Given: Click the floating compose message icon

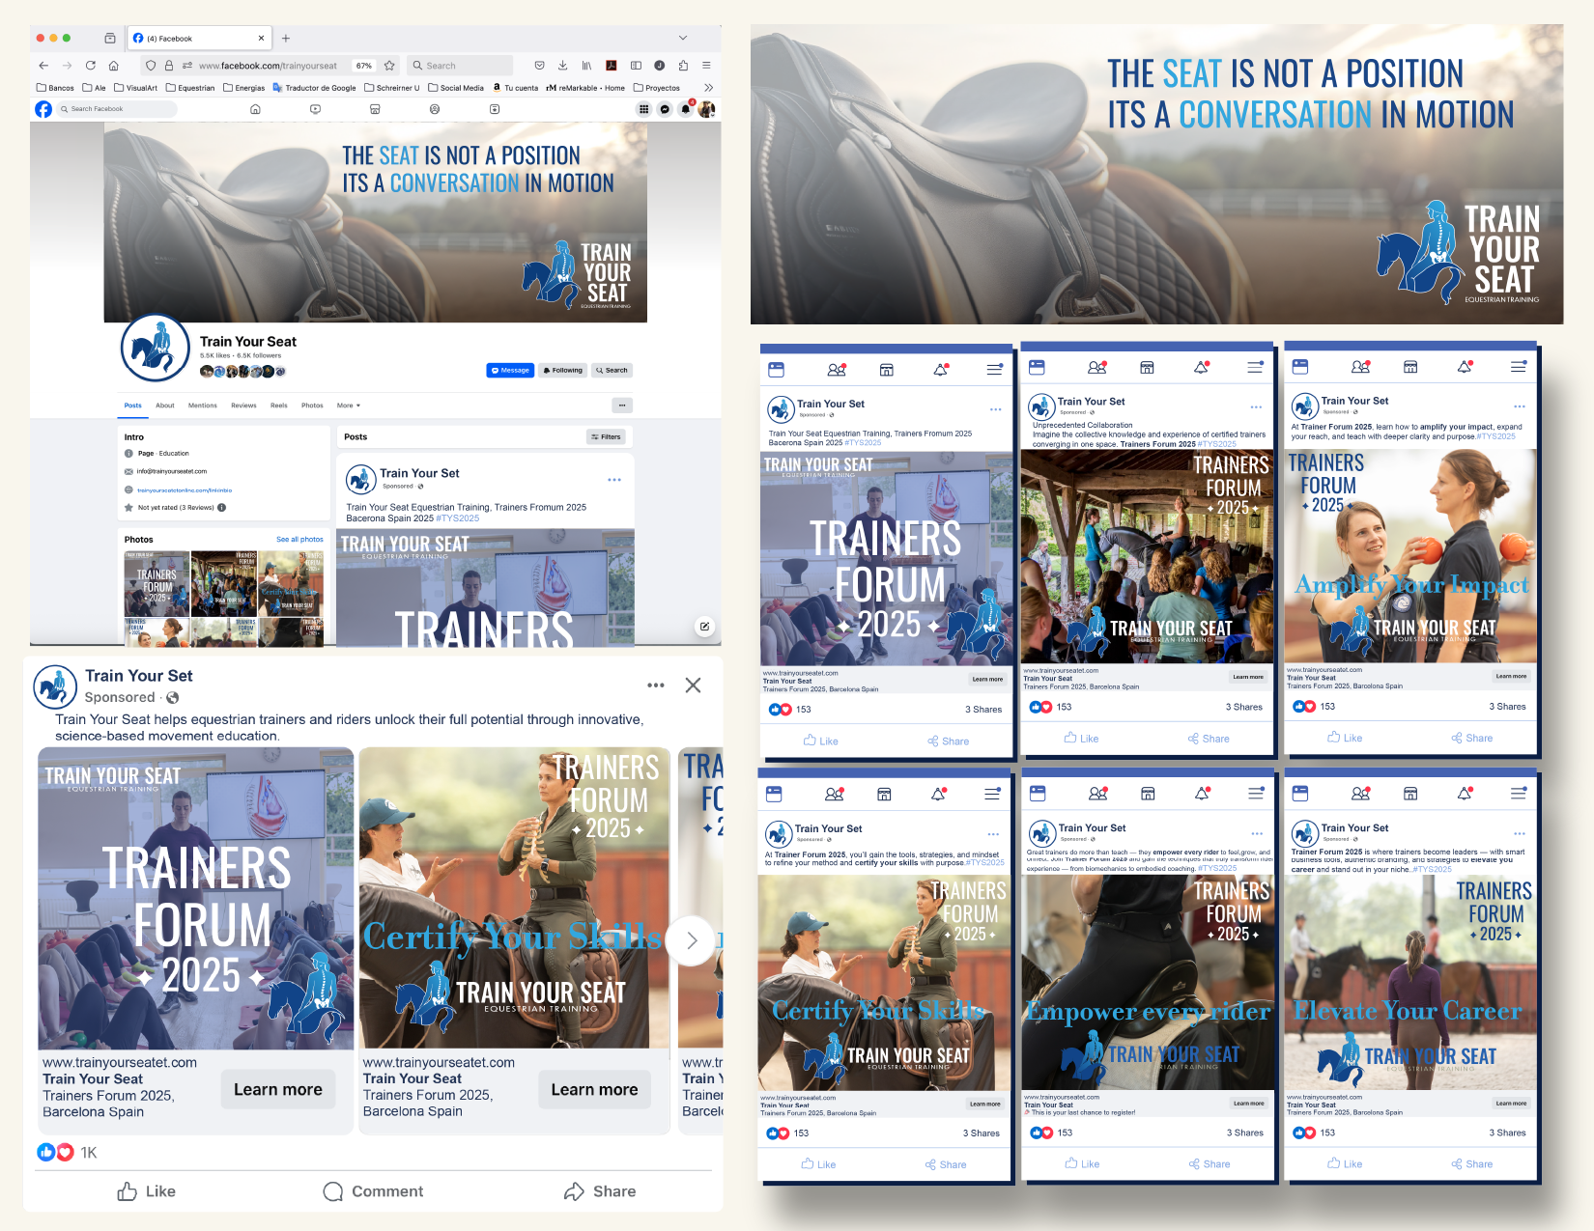Looking at the screenshot, I should [x=704, y=627].
